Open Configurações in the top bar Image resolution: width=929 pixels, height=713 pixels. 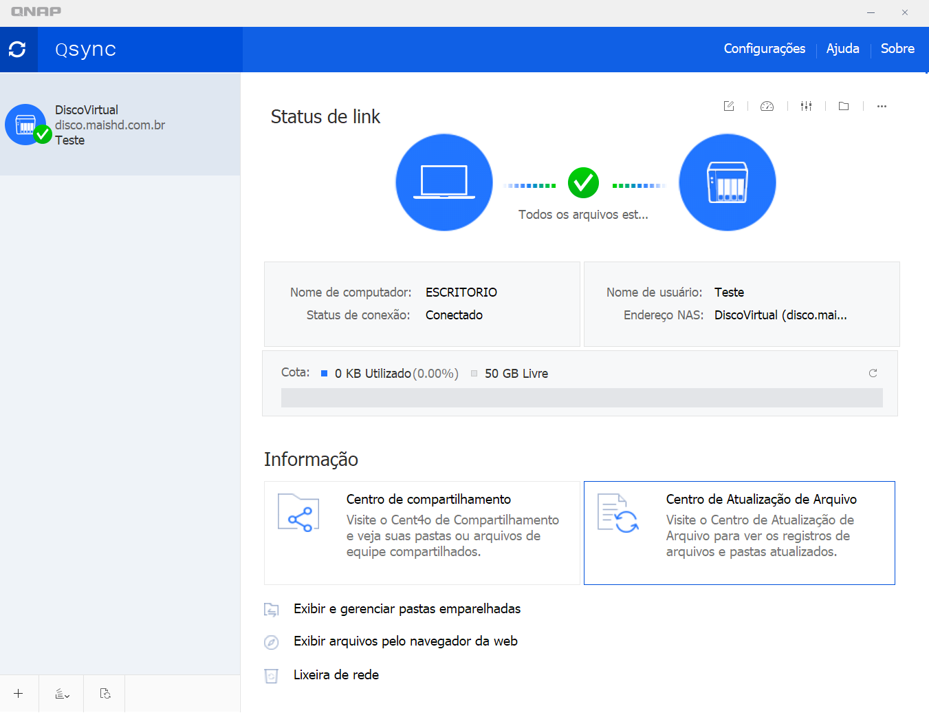click(x=764, y=48)
